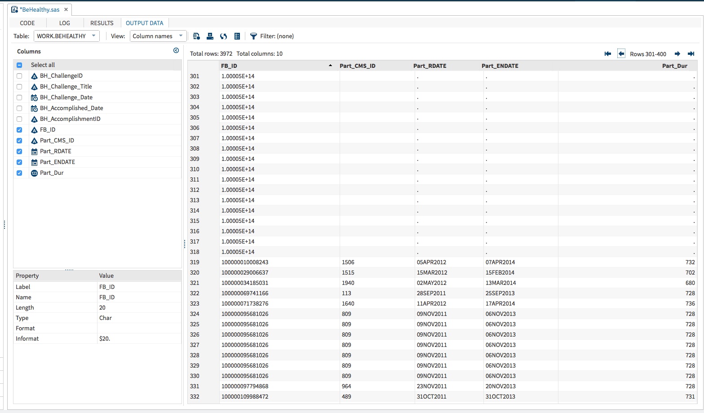The image size is (704, 413).
Task: Jump to the first page of rows
Action: pyautogui.click(x=608, y=54)
